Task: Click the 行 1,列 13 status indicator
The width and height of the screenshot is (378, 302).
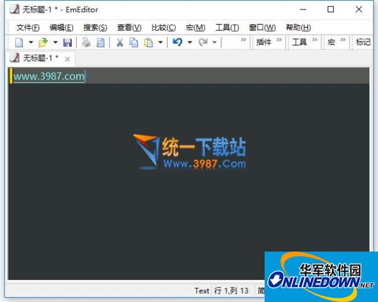Action: pos(231,291)
